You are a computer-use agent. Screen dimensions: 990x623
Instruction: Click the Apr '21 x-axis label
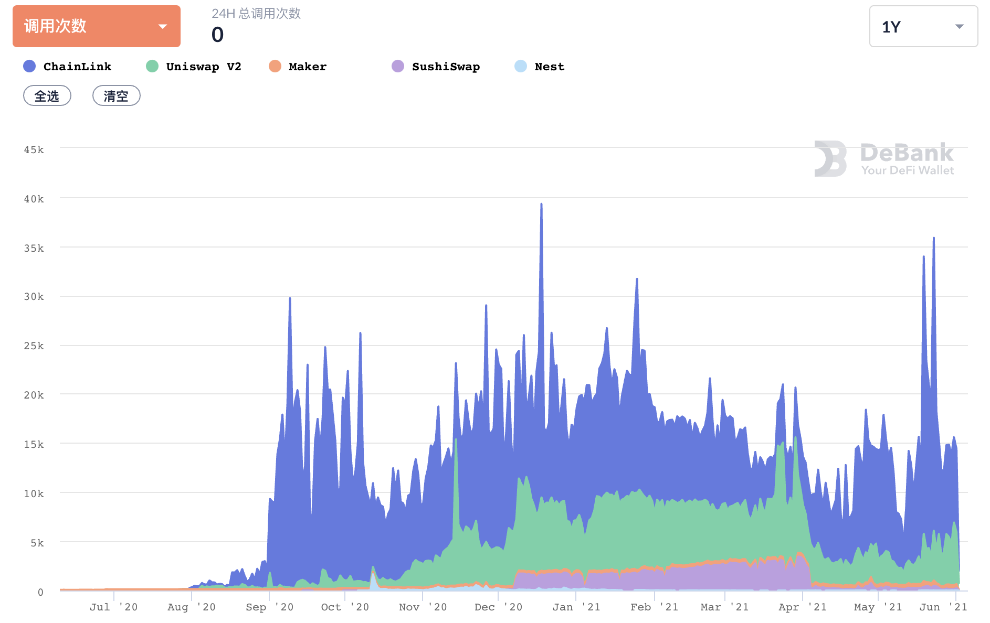803,607
